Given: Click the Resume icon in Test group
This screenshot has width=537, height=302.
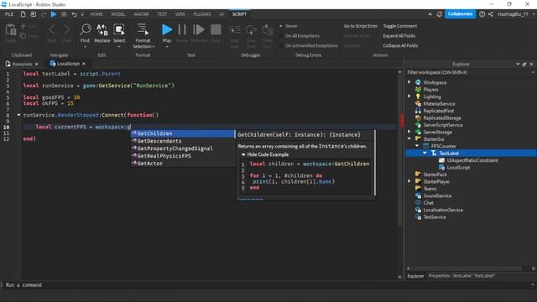Looking at the screenshot, I should [199, 30].
